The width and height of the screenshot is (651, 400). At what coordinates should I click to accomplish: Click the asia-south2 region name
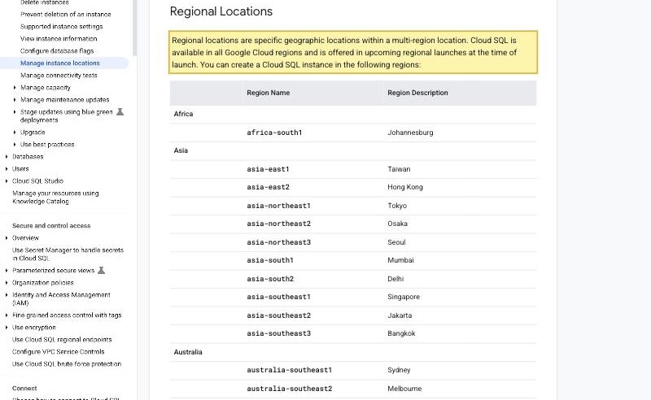(270, 278)
